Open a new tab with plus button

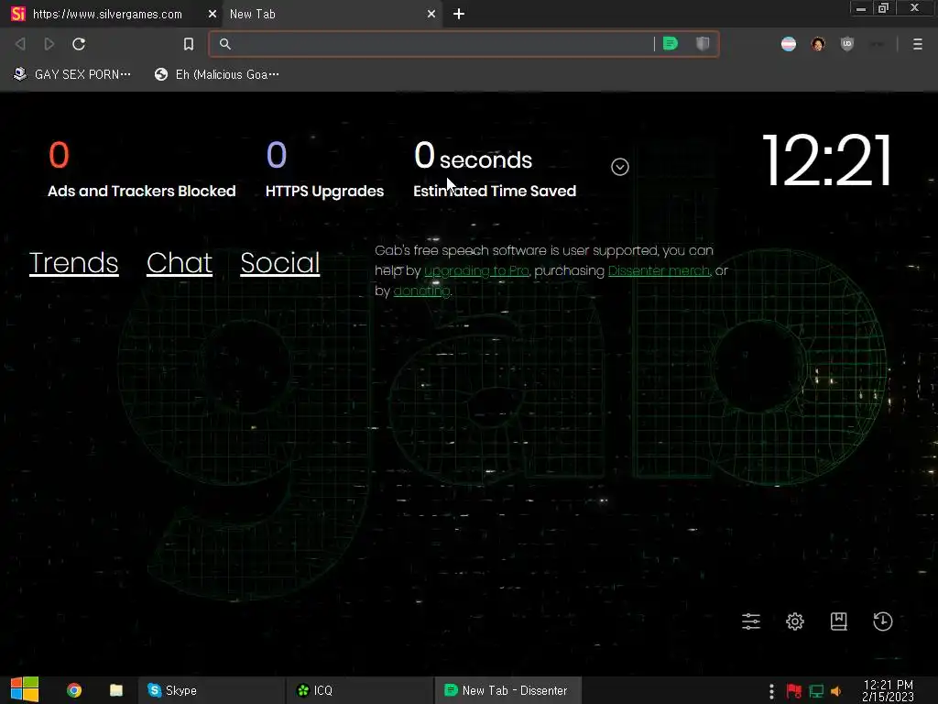tap(459, 14)
